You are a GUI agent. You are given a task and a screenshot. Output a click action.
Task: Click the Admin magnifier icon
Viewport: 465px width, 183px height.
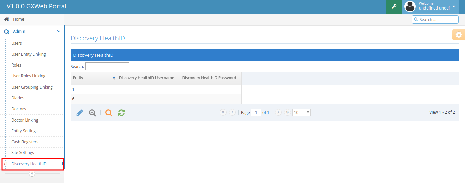click(x=6, y=32)
